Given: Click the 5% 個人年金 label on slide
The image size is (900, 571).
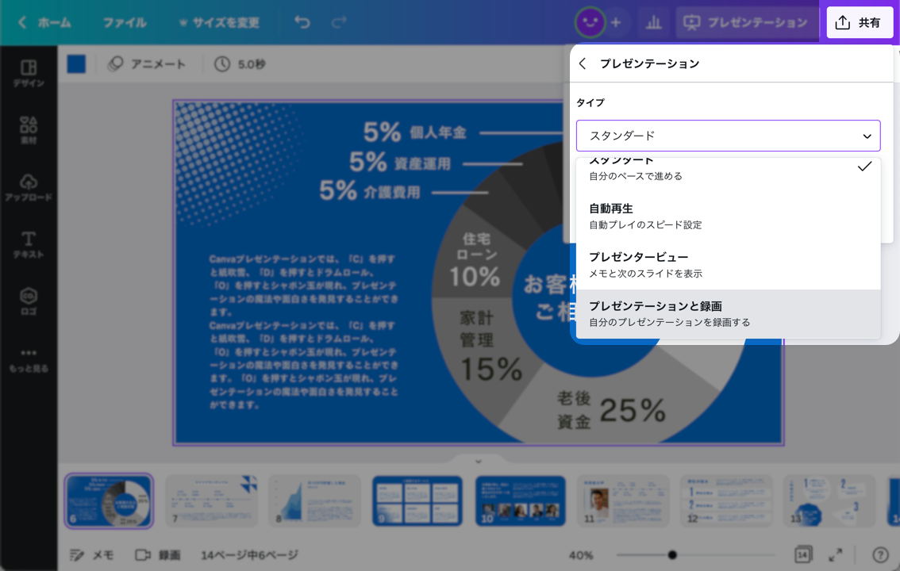Looking at the screenshot, I should click(x=415, y=132).
